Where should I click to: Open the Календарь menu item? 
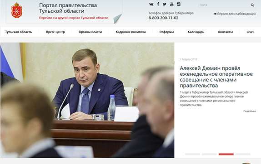point(196,32)
